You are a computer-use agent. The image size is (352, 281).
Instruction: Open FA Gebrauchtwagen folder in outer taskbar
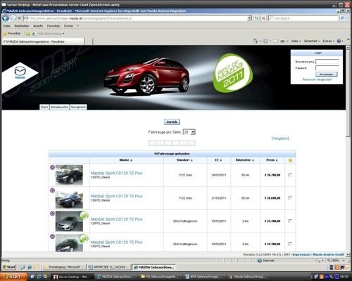(161, 277)
